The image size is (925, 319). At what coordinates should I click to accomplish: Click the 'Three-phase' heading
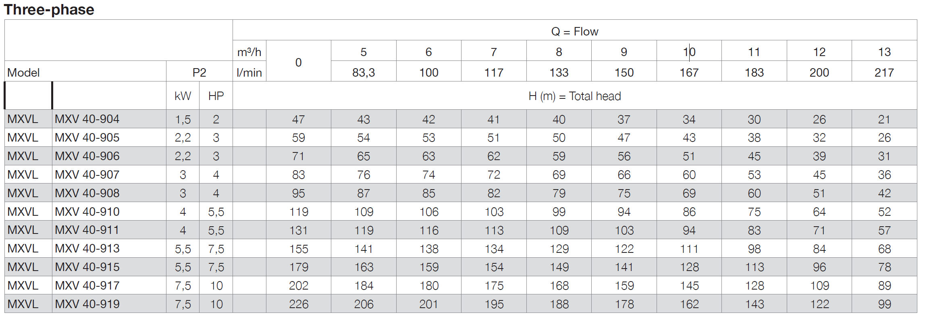pos(49,9)
